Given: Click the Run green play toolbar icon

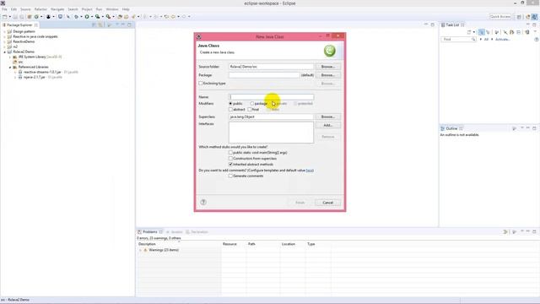Looking at the screenshot, I should pyautogui.click(x=87, y=17).
